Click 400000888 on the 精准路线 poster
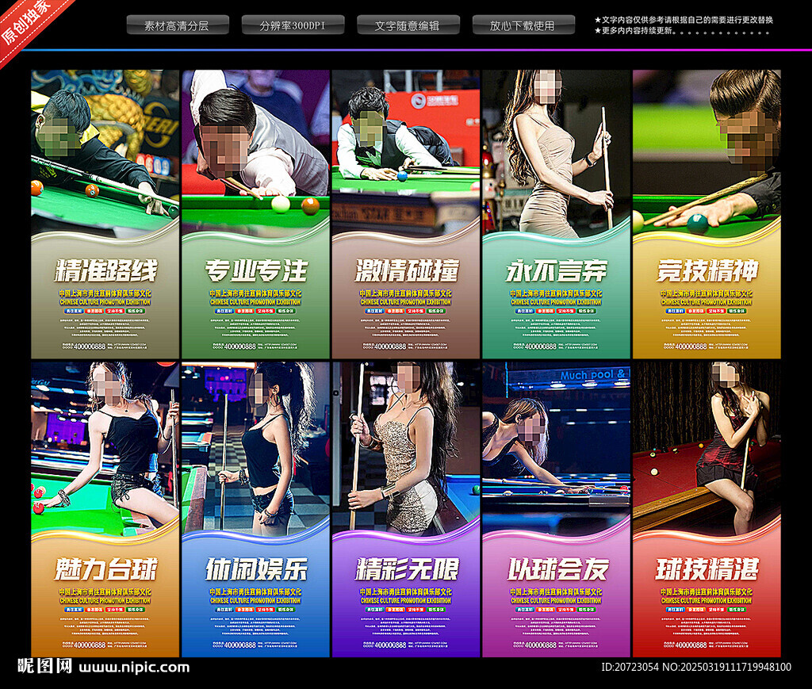 click(x=90, y=346)
